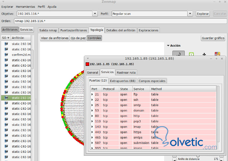The width and height of the screenshot is (228, 161).
Task: Open the Rastrear ruta tab
Action: click(126, 72)
